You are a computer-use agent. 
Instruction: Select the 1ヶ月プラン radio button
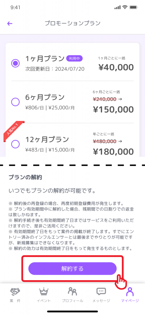tap(15, 63)
